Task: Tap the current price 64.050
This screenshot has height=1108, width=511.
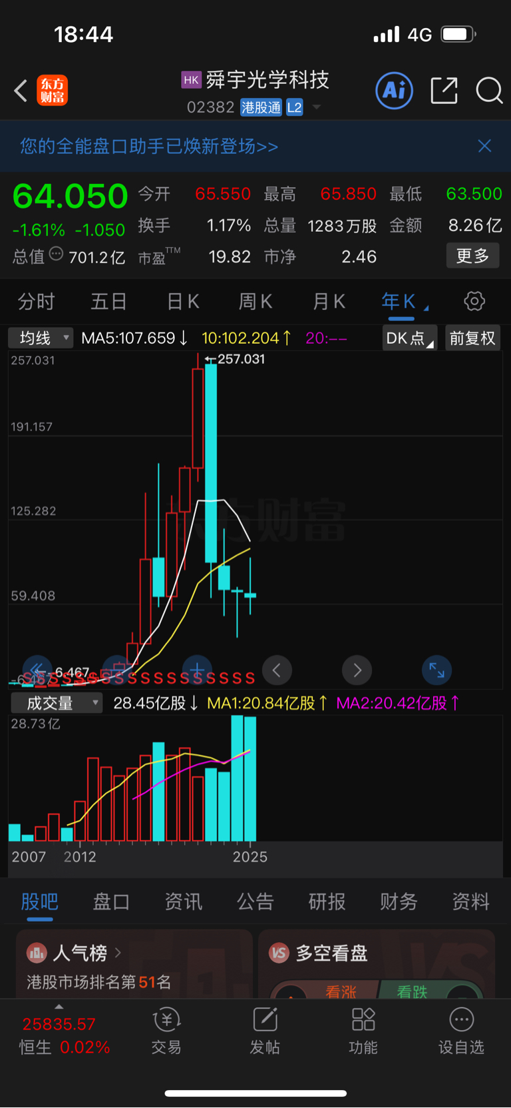Action: 71,197
